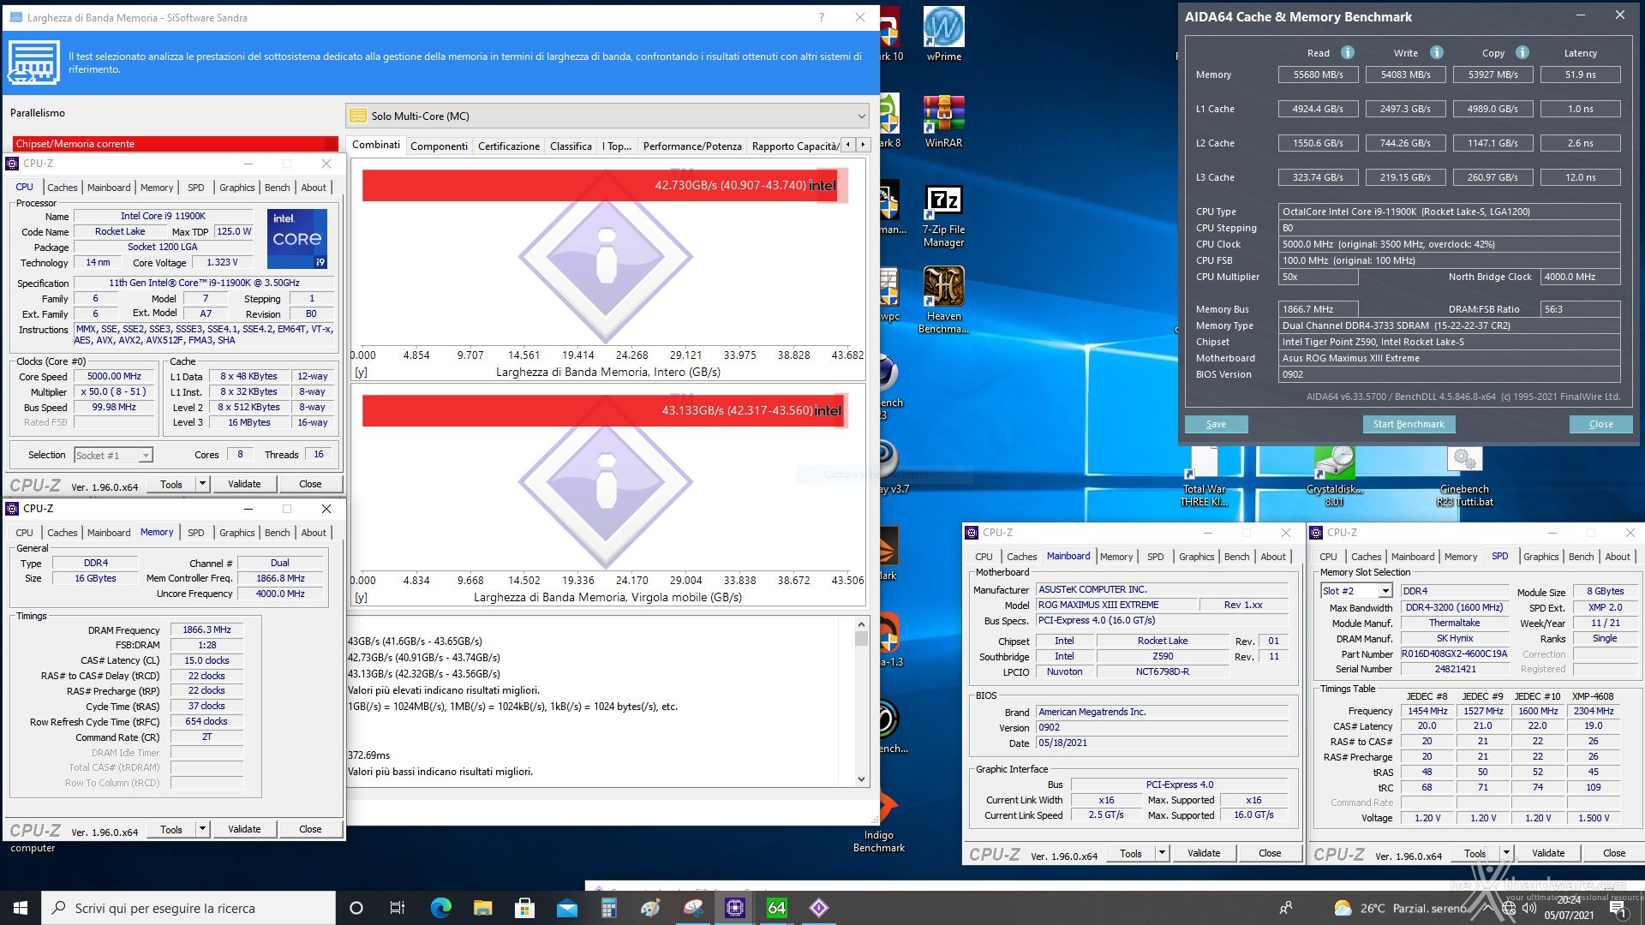Expand Socket #1 selection dropdown
The width and height of the screenshot is (1645, 925).
point(113,455)
